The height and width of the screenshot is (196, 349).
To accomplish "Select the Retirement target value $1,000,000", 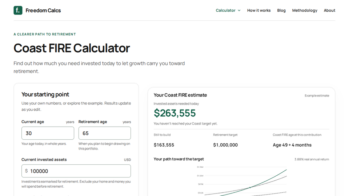I will 225,145.
